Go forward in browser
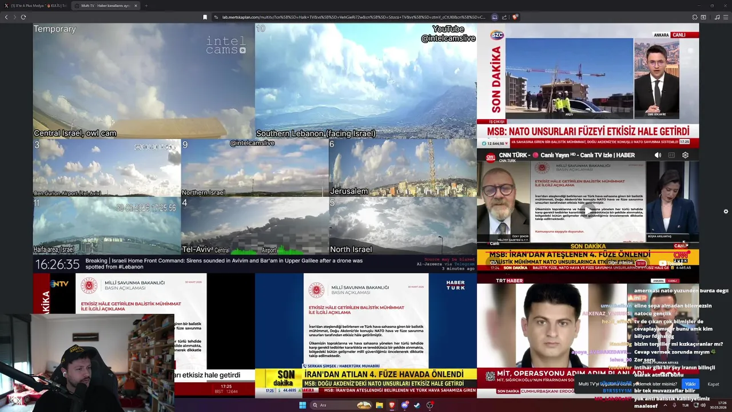This screenshot has width=732, height=412. tap(14, 17)
